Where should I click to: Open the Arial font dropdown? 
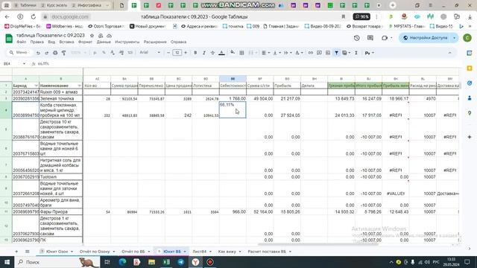tap(150, 53)
